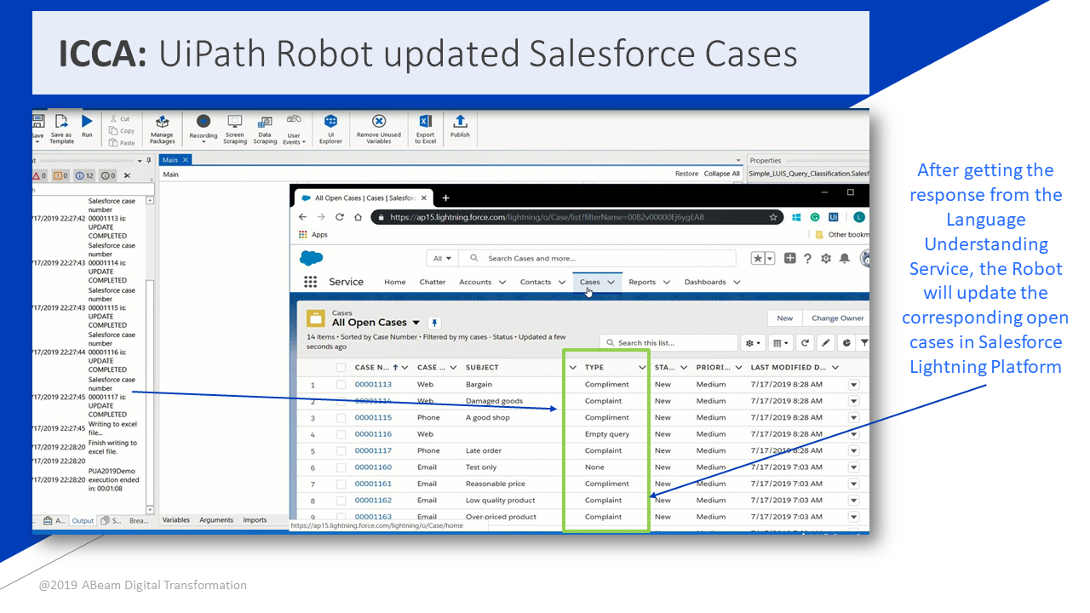This screenshot has width=1090, height=613.
Task: Reload the Salesforce page in Chrome
Action: pyautogui.click(x=339, y=217)
